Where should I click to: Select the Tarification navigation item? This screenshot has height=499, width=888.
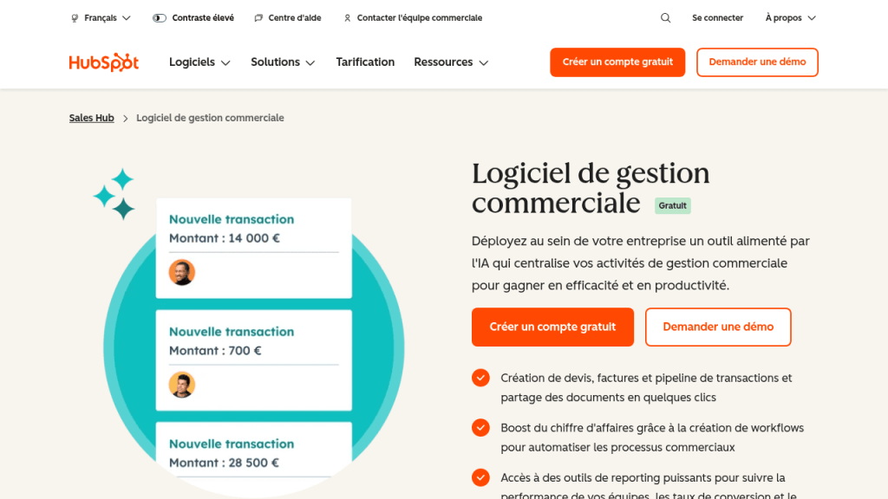click(365, 62)
